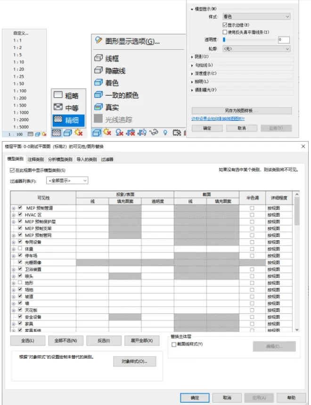Viewport: 311px width, 405px height.
Task: Click the reveal hidden elements lightbulb icon
Action: (165, 133)
